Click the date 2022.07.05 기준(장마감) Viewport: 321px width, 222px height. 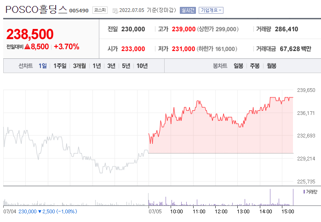pyautogui.click(x=148, y=10)
